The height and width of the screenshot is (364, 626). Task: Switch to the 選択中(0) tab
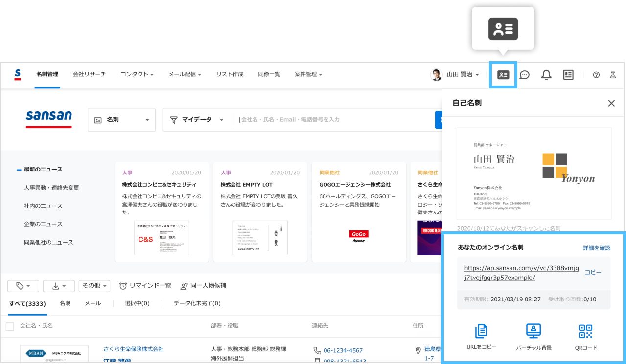pyautogui.click(x=137, y=303)
